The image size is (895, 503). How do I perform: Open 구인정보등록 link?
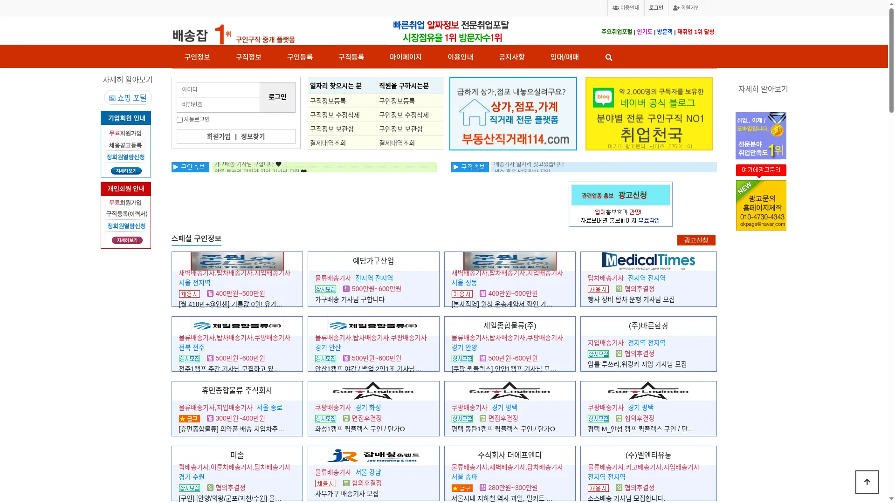click(x=397, y=101)
